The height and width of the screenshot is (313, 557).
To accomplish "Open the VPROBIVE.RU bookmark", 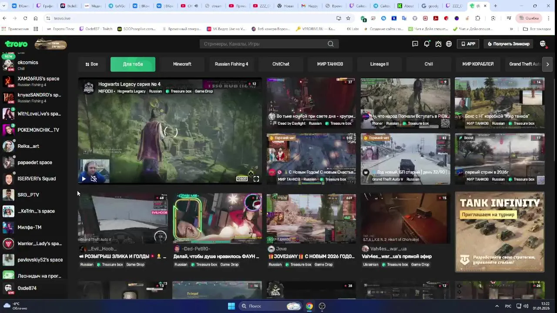I will 315,29.
